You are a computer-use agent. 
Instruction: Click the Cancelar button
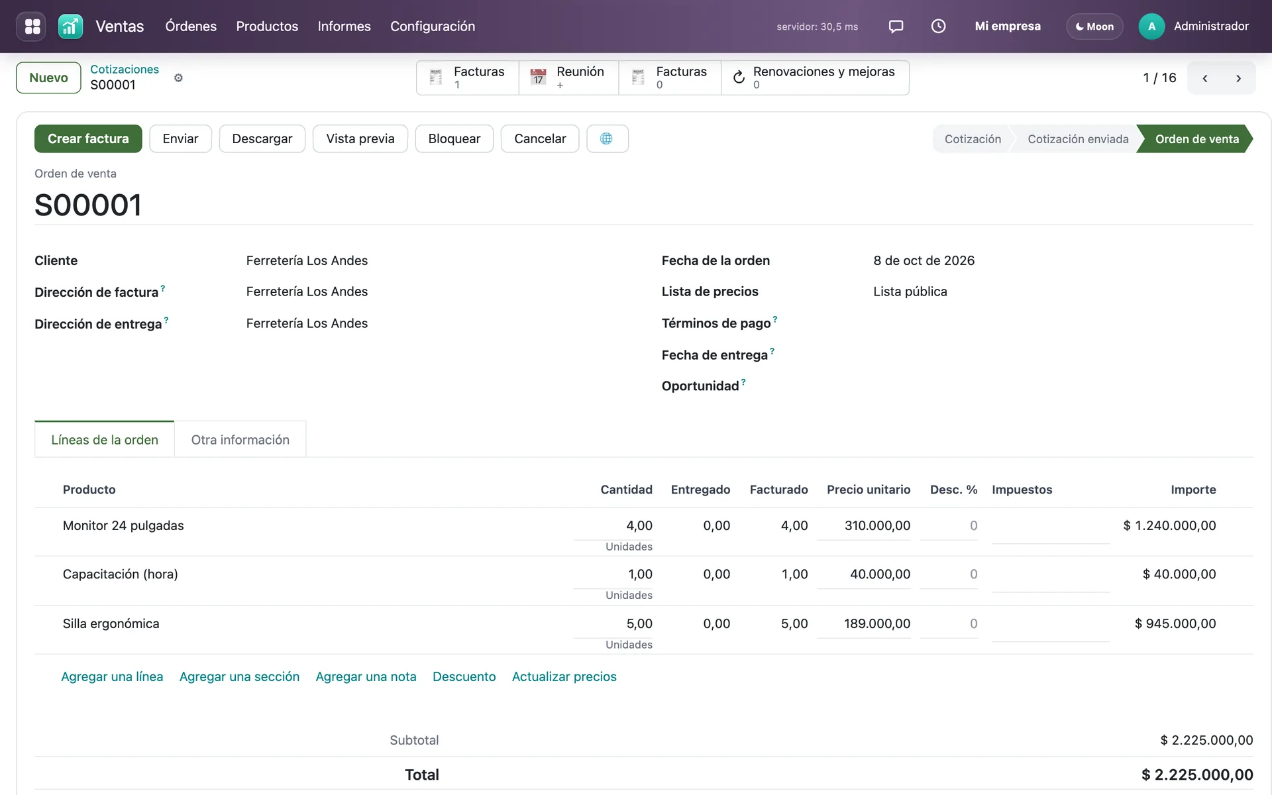click(540, 138)
